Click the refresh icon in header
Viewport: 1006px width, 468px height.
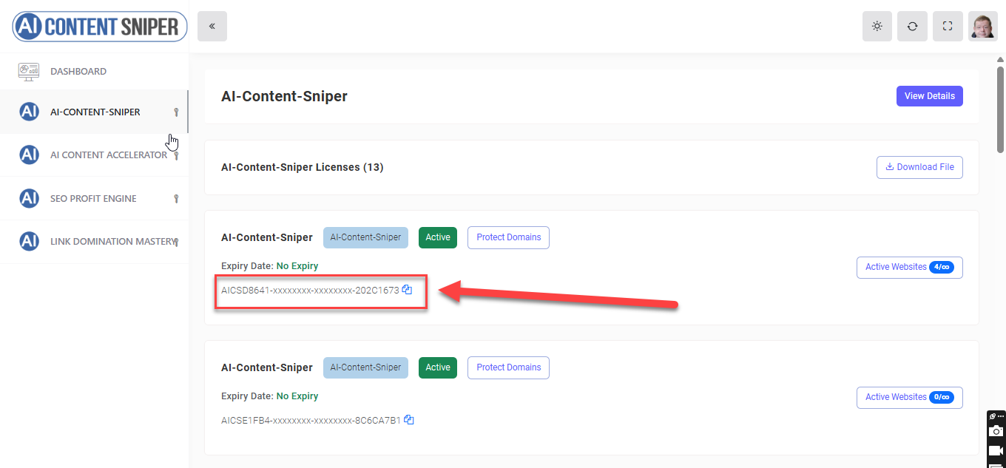(912, 27)
